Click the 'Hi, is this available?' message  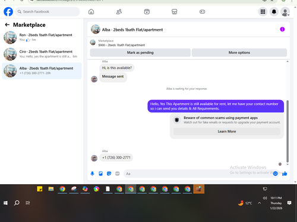coord(116,68)
